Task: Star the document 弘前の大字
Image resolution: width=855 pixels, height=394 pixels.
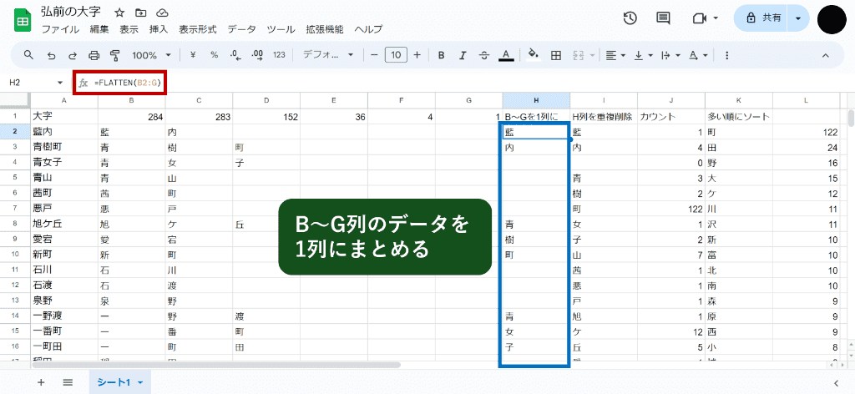Action: 119,13
